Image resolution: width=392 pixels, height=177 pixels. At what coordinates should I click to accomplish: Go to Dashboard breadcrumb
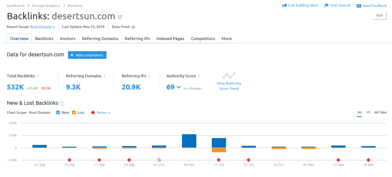tap(15, 5)
